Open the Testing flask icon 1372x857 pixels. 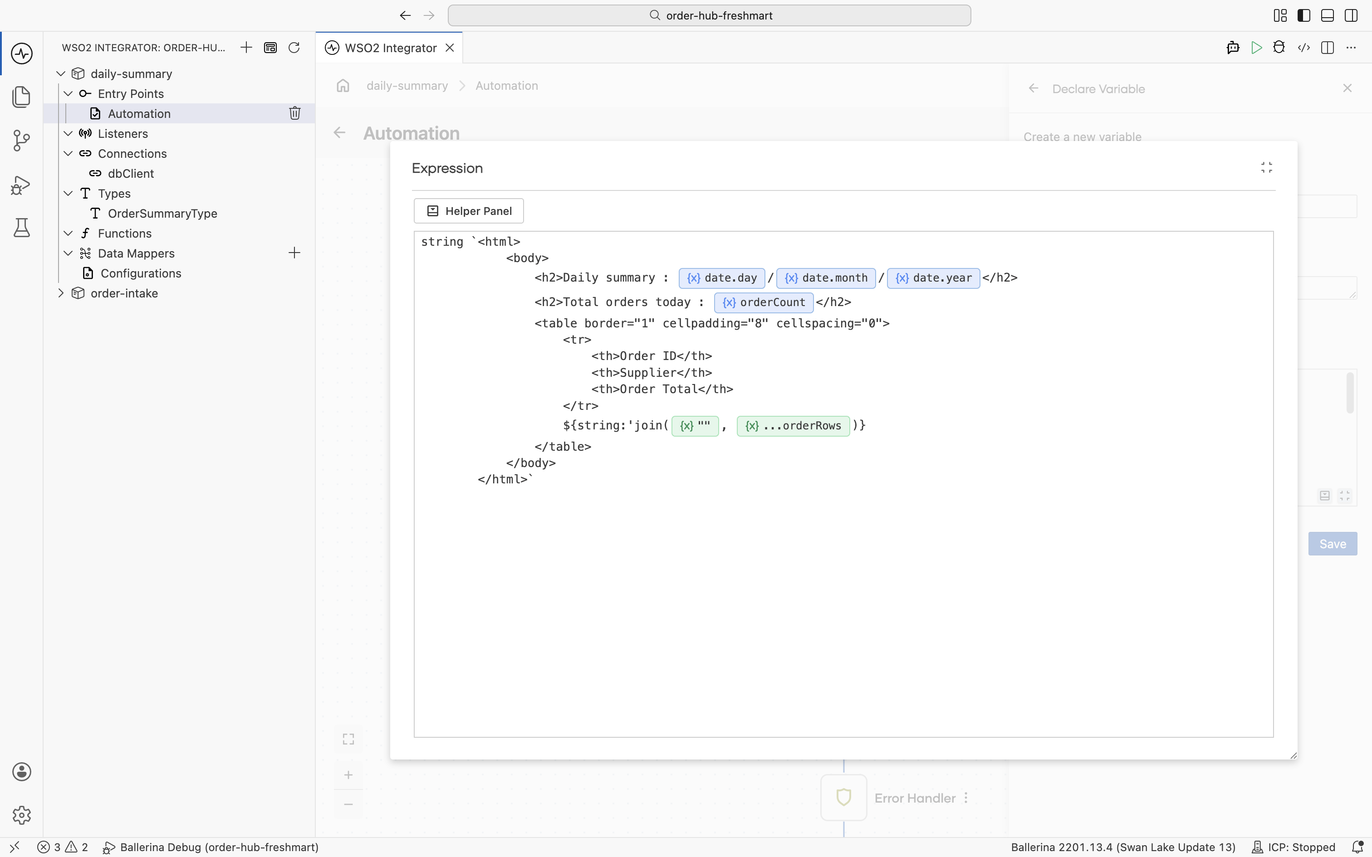click(x=21, y=228)
